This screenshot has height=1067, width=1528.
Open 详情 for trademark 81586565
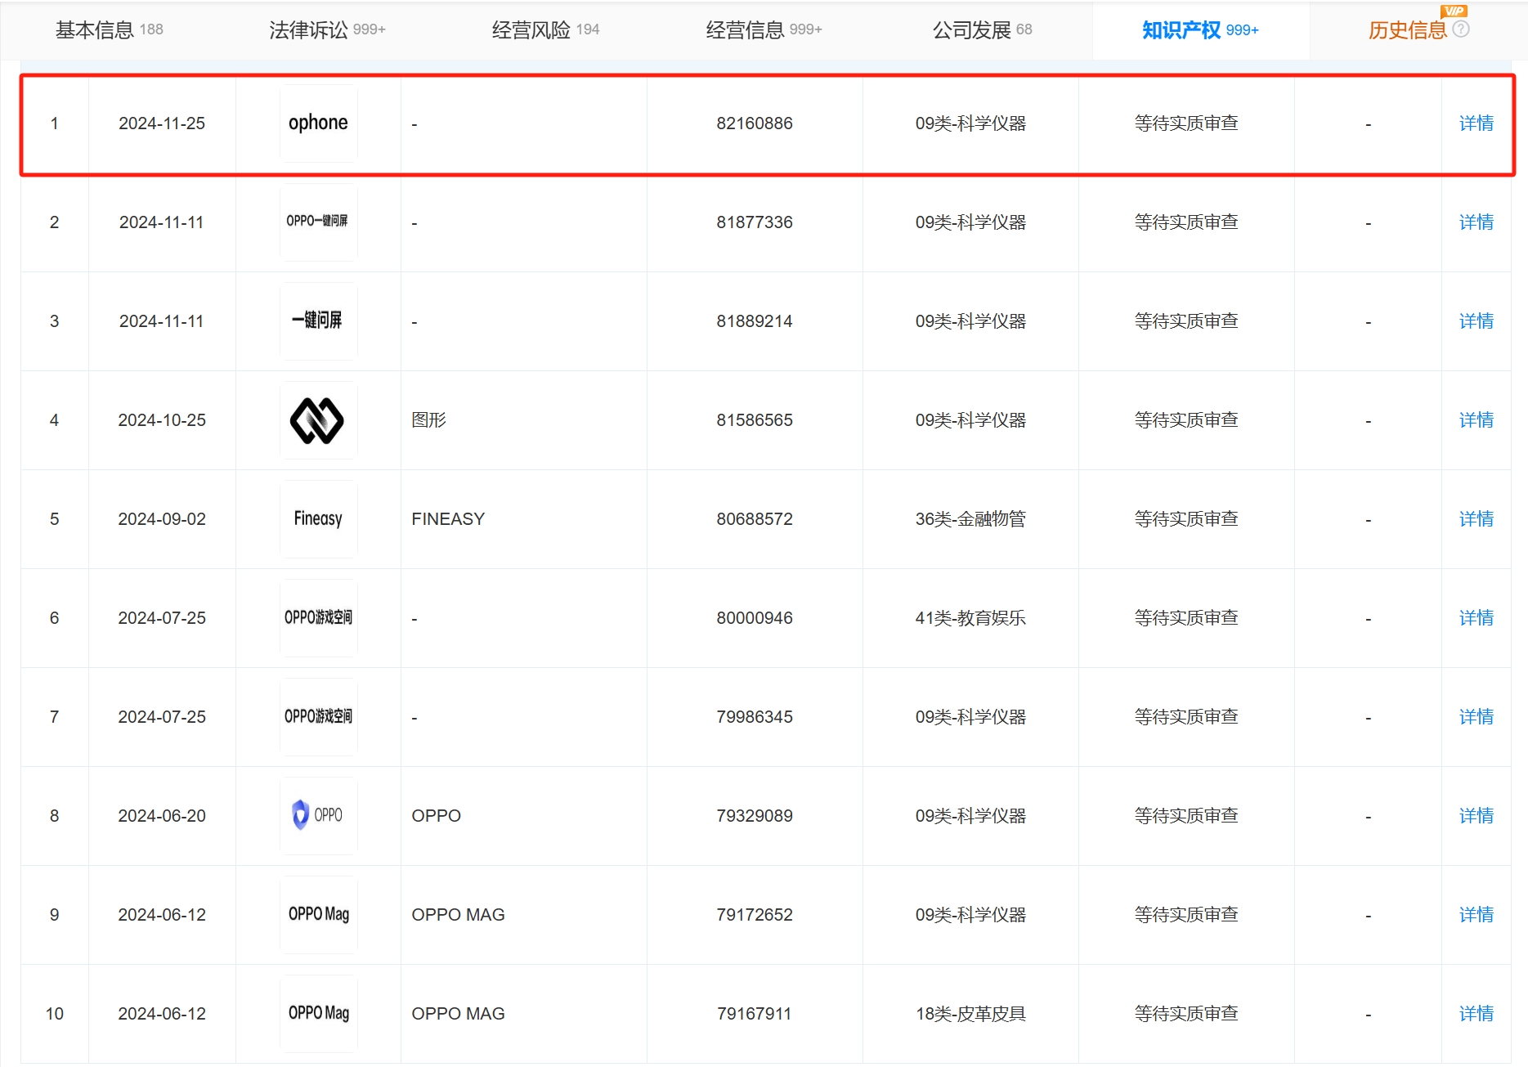pyautogui.click(x=1476, y=420)
